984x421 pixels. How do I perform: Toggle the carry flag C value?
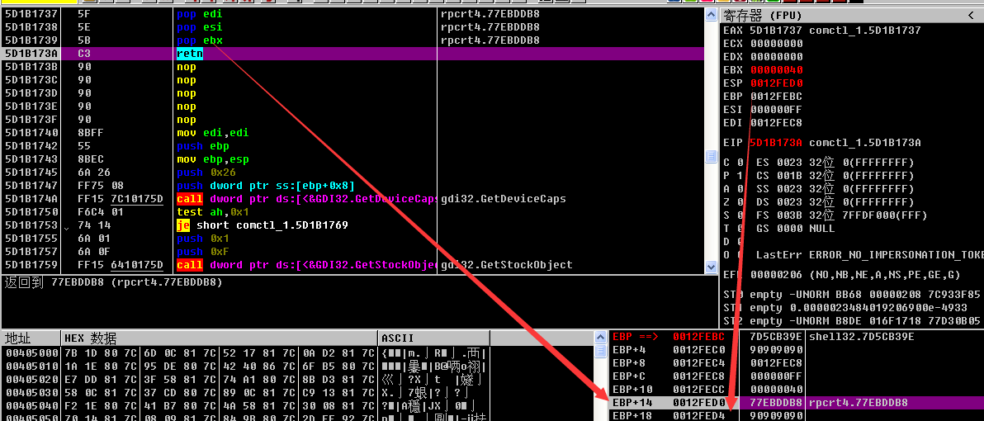point(736,163)
